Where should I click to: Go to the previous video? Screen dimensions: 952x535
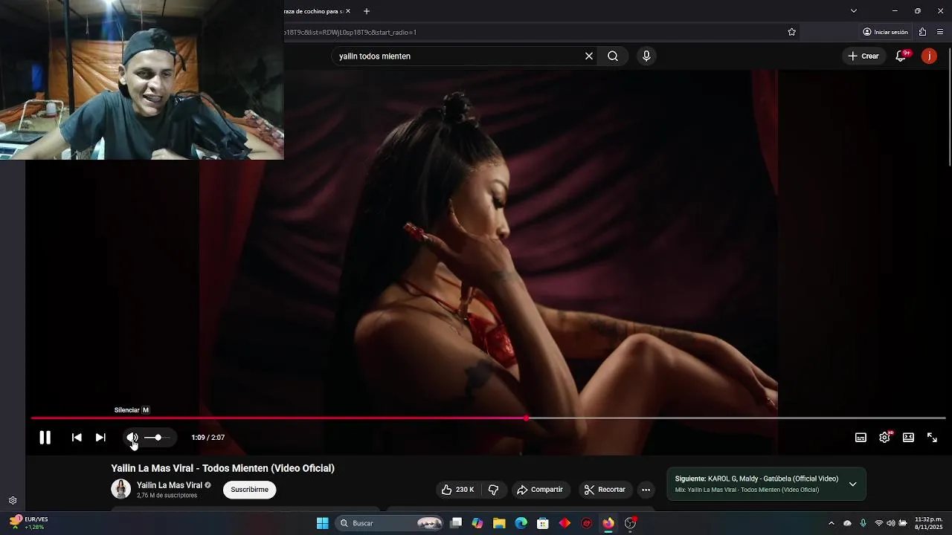coord(77,438)
